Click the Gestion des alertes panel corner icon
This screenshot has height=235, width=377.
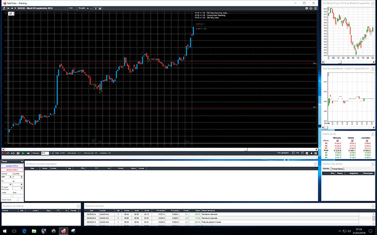tap(373, 164)
